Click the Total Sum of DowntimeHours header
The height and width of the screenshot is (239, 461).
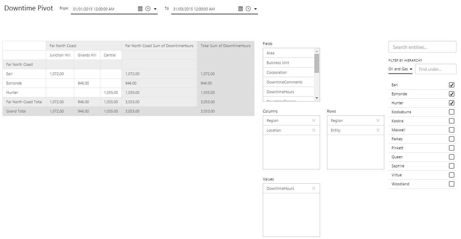click(x=225, y=46)
